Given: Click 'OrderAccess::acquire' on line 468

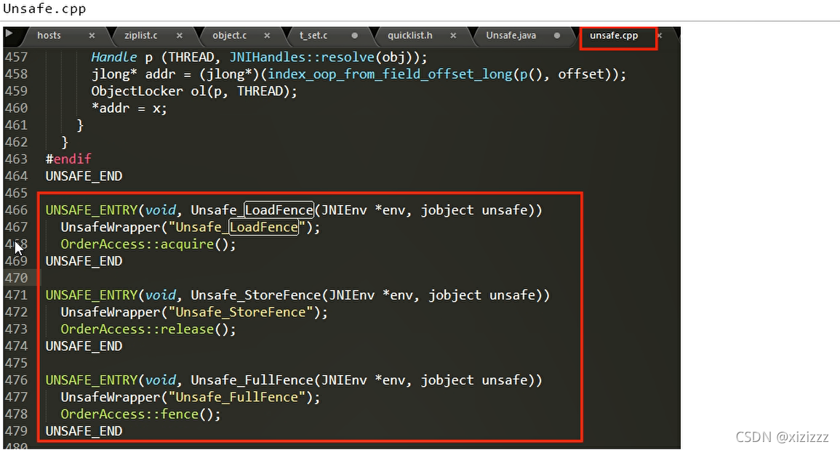Looking at the screenshot, I should [x=137, y=244].
